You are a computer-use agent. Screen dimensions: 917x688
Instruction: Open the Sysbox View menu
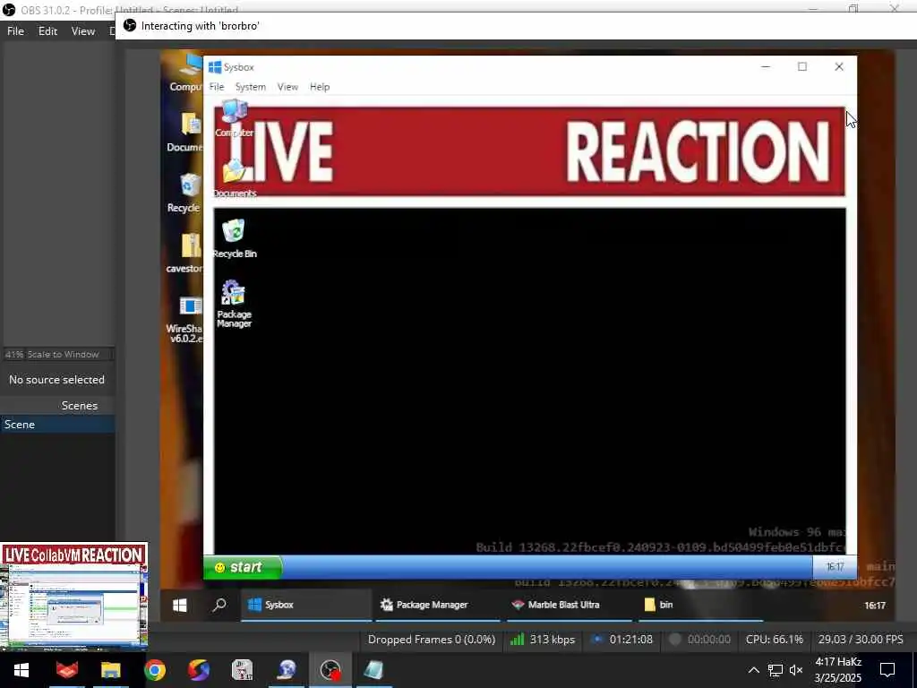tap(287, 87)
